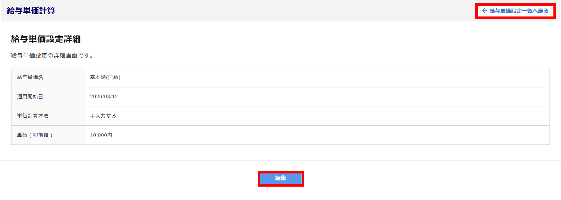The width and height of the screenshot is (561, 200).
Task: Click the 単価（初期値）row label
Action: point(35,135)
